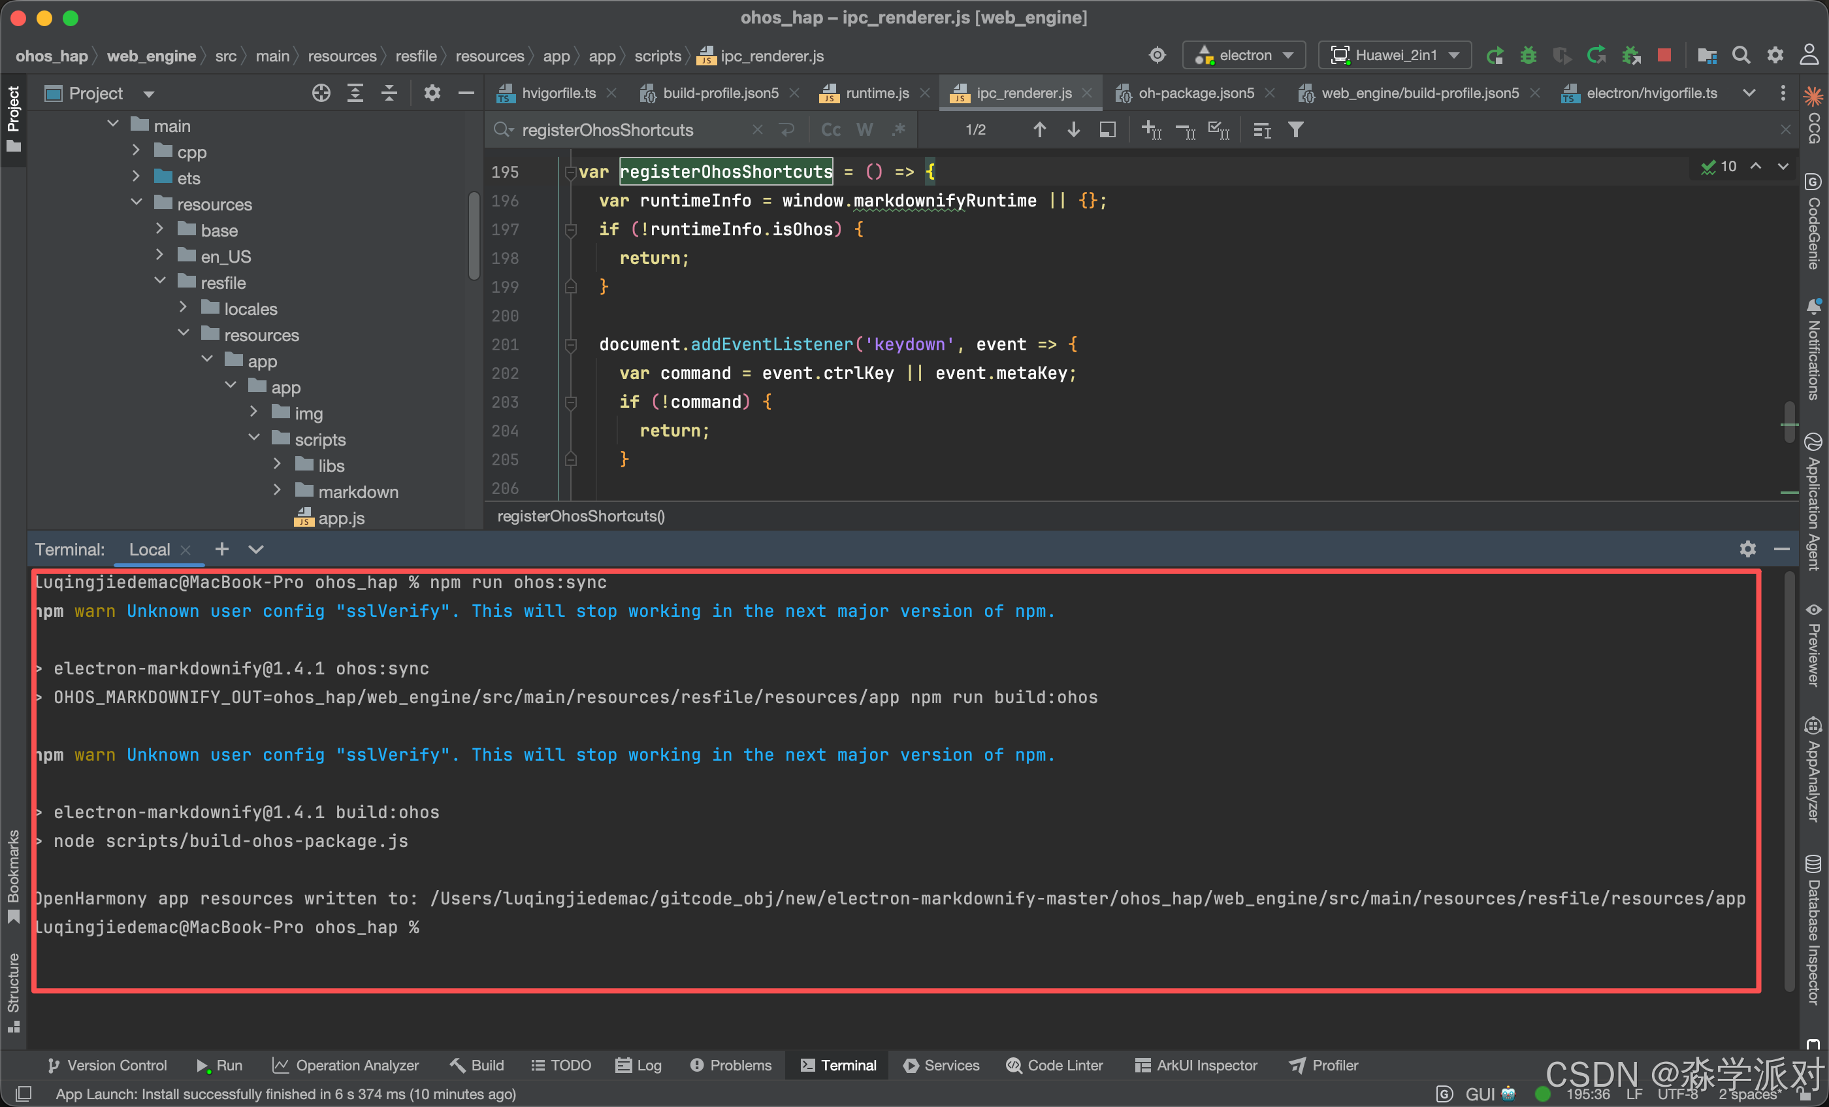The width and height of the screenshot is (1829, 1107).
Task: Collapse the scripts folder
Action: click(254, 438)
